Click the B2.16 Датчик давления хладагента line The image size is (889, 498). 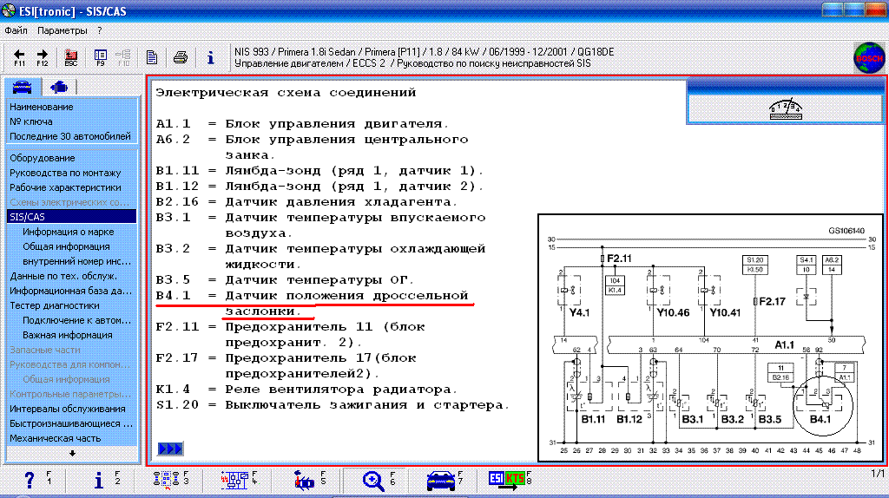tap(306, 201)
